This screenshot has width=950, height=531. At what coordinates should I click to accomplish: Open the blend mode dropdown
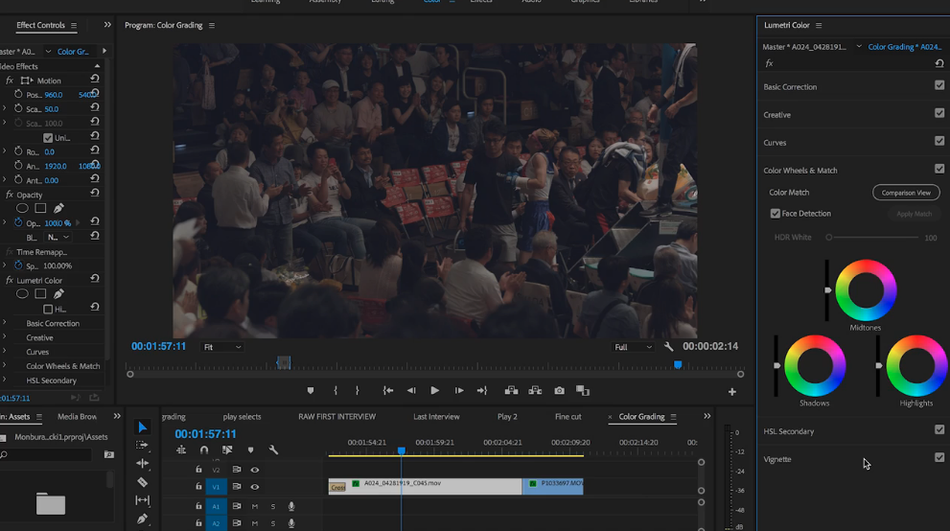click(x=58, y=238)
